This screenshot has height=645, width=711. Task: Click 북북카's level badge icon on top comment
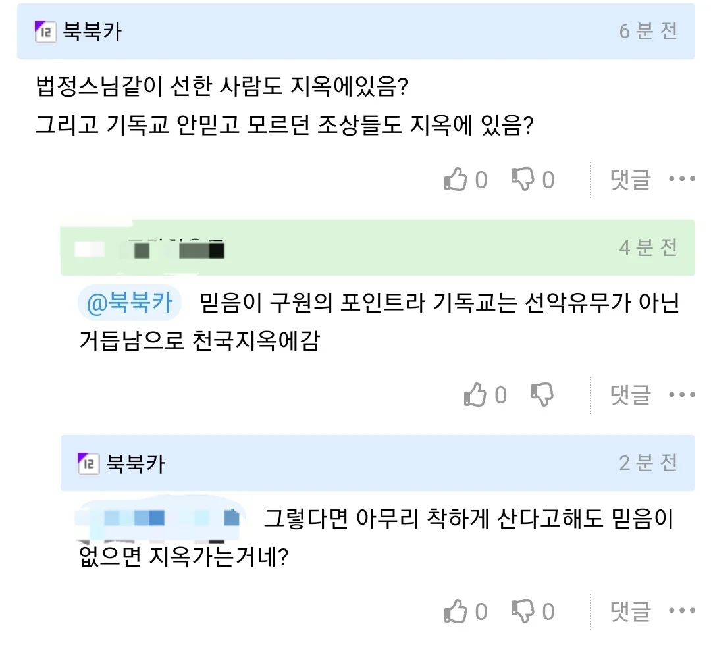45,32
